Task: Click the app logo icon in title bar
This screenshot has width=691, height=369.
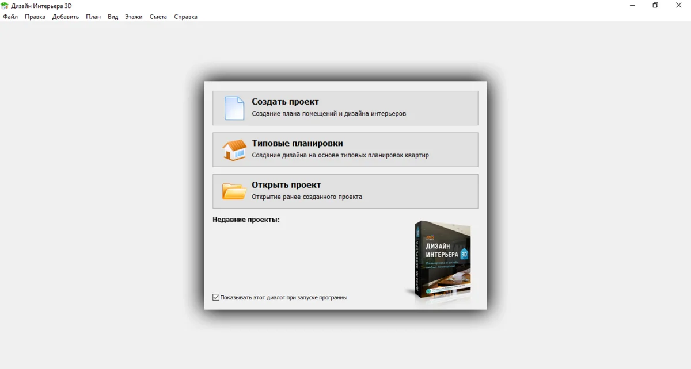Action: 5,6
